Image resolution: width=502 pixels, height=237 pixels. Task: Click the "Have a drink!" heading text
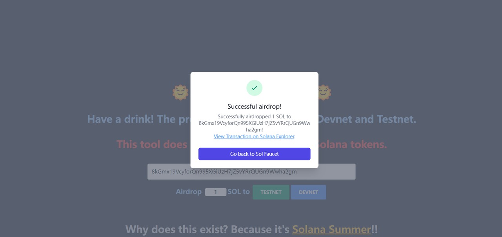coord(120,119)
